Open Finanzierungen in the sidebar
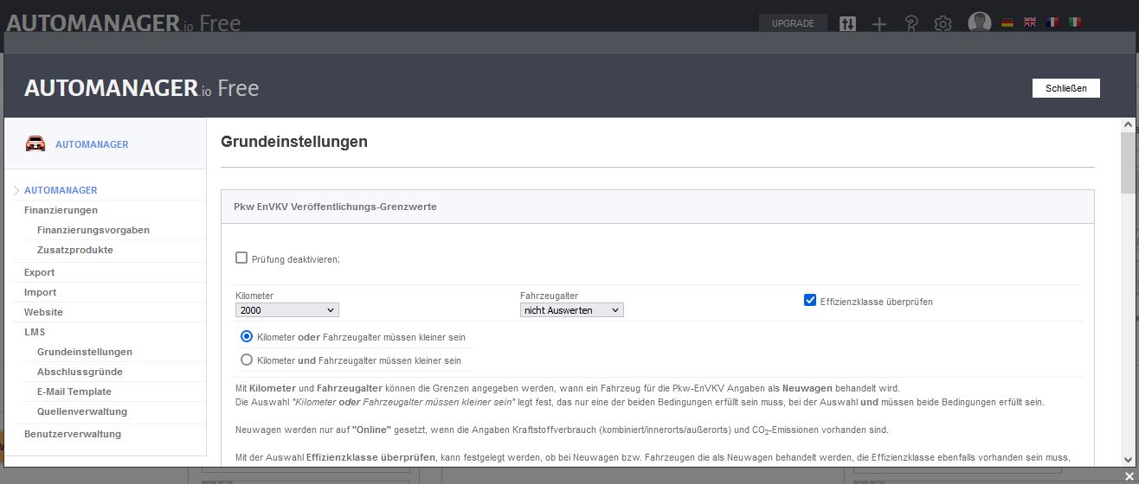This screenshot has height=484, width=1139. click(x=61, y=210)
